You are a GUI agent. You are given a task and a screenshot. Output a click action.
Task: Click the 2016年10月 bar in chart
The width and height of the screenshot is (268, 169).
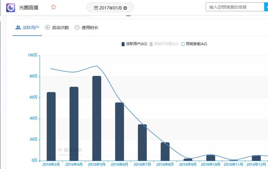pos(211,158)
